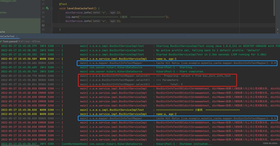This screenshot has width=280, height=146.
Task: Place cursor on dictService.info call with age 1
Action: point(93,13)
